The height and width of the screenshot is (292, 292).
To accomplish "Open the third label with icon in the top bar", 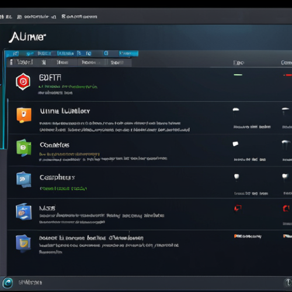I will point(79,16).
